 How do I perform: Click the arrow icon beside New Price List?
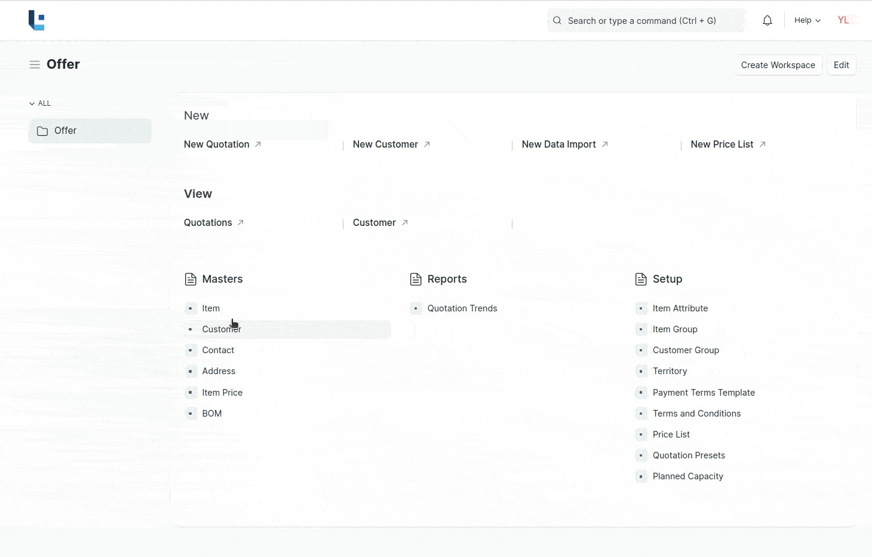(x=762, y=145)
